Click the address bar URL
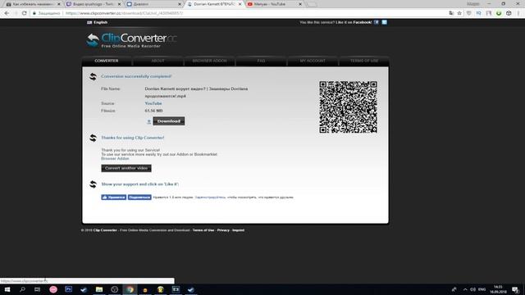Image resolution: width=525 pixels, height=295 pixels. 124,13
